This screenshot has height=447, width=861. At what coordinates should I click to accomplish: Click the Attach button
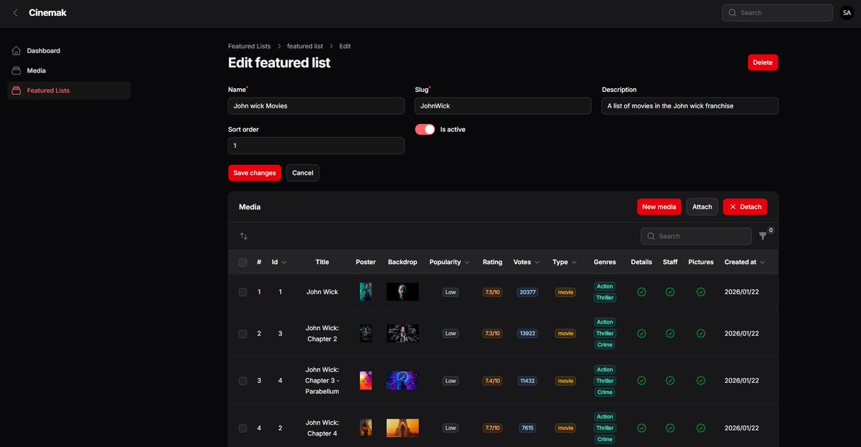(702, 207)
